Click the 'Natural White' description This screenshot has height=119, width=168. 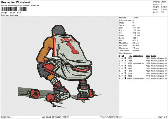point(138,63)
